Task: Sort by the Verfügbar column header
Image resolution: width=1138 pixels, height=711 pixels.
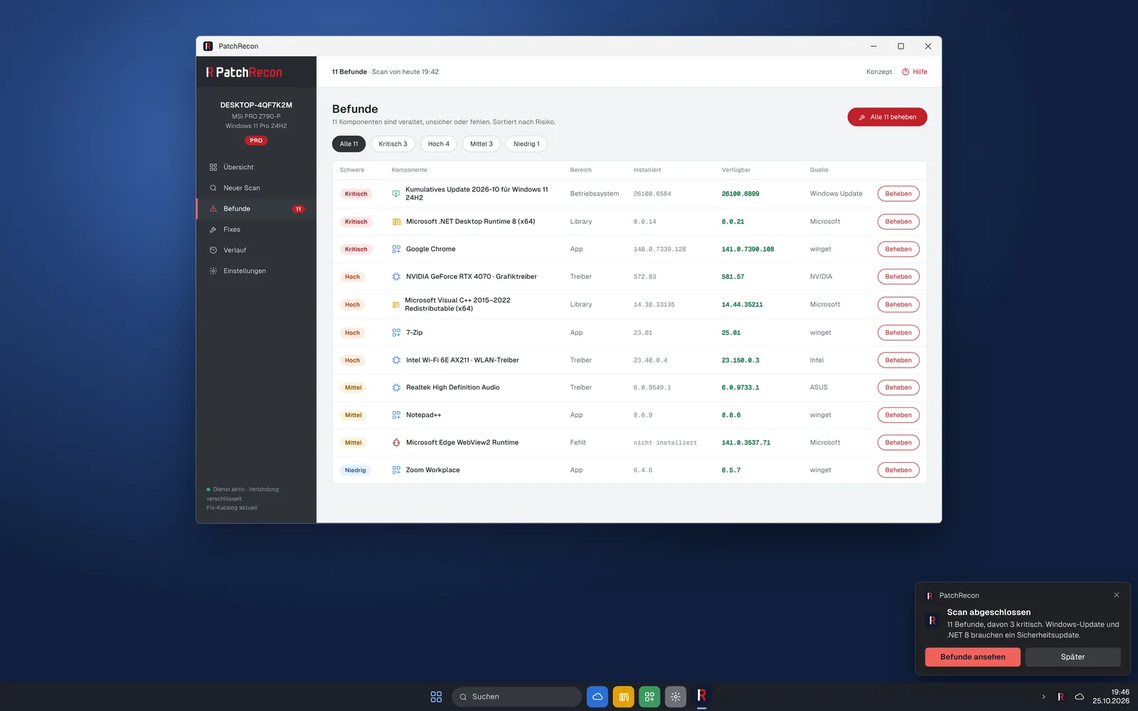Action: [736, 170]
